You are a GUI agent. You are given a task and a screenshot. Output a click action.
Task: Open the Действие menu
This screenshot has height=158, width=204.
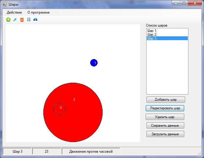click(x=14, y=12)
